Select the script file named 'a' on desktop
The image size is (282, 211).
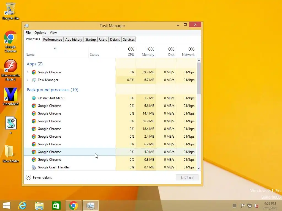pyautogui.click(x=11, y=125)
